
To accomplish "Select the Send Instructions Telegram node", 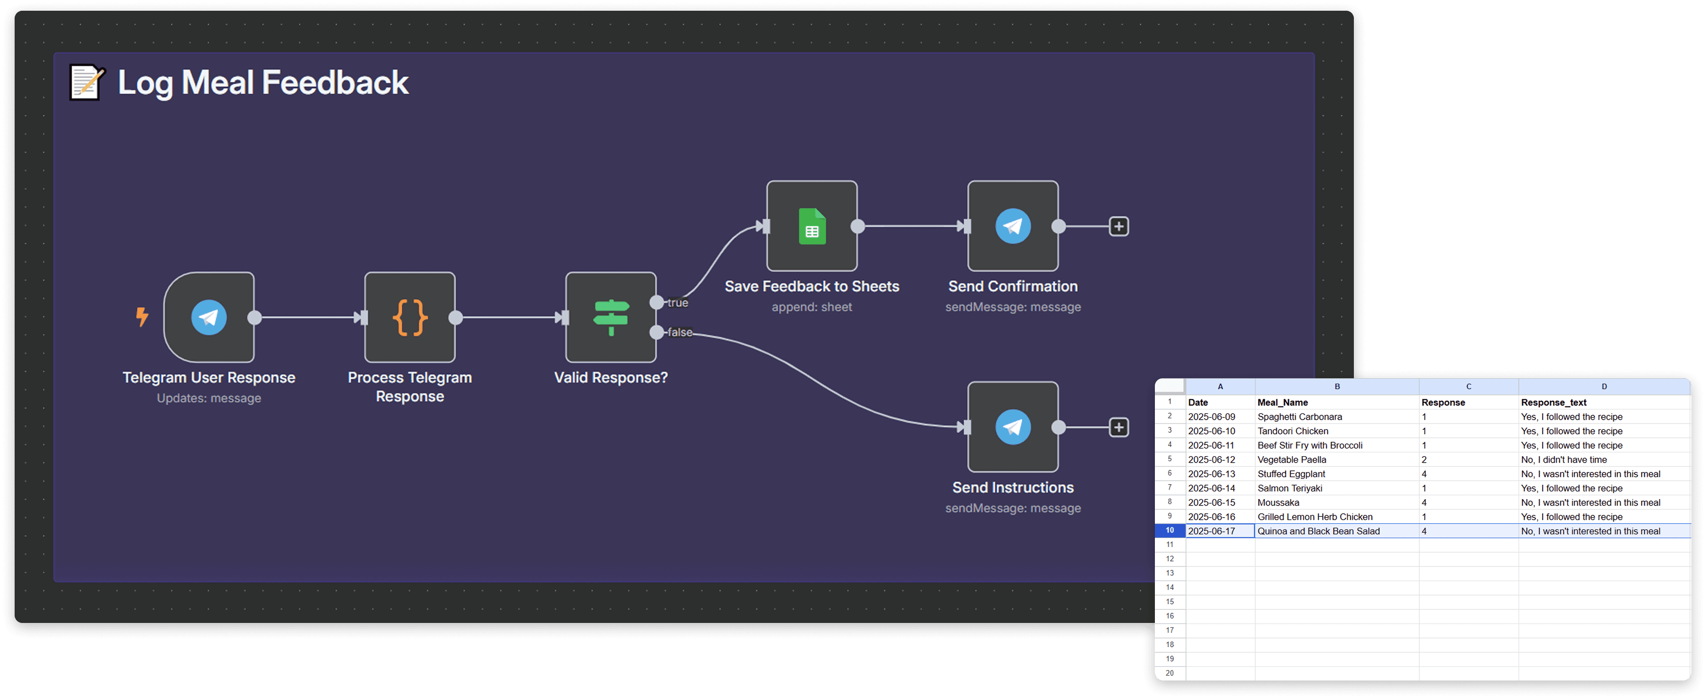I will [1012, 427].
